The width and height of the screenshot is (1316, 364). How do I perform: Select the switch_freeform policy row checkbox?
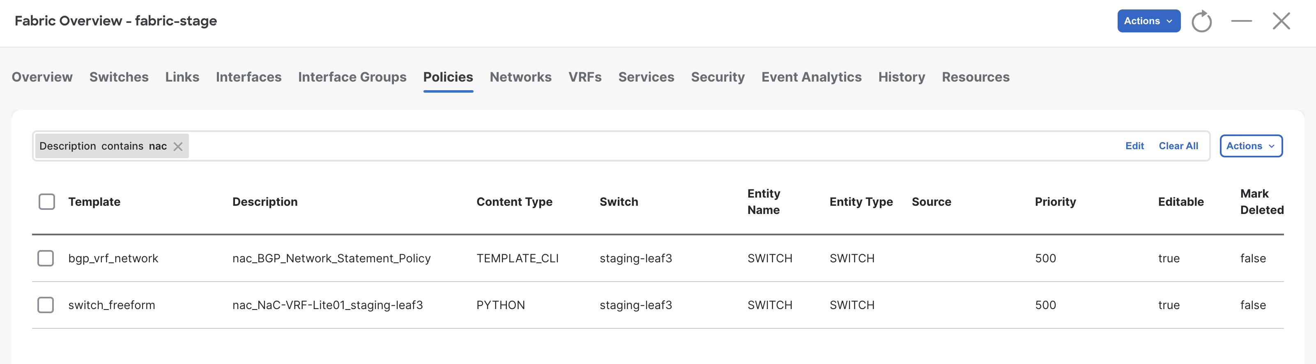tap(46, 305)
